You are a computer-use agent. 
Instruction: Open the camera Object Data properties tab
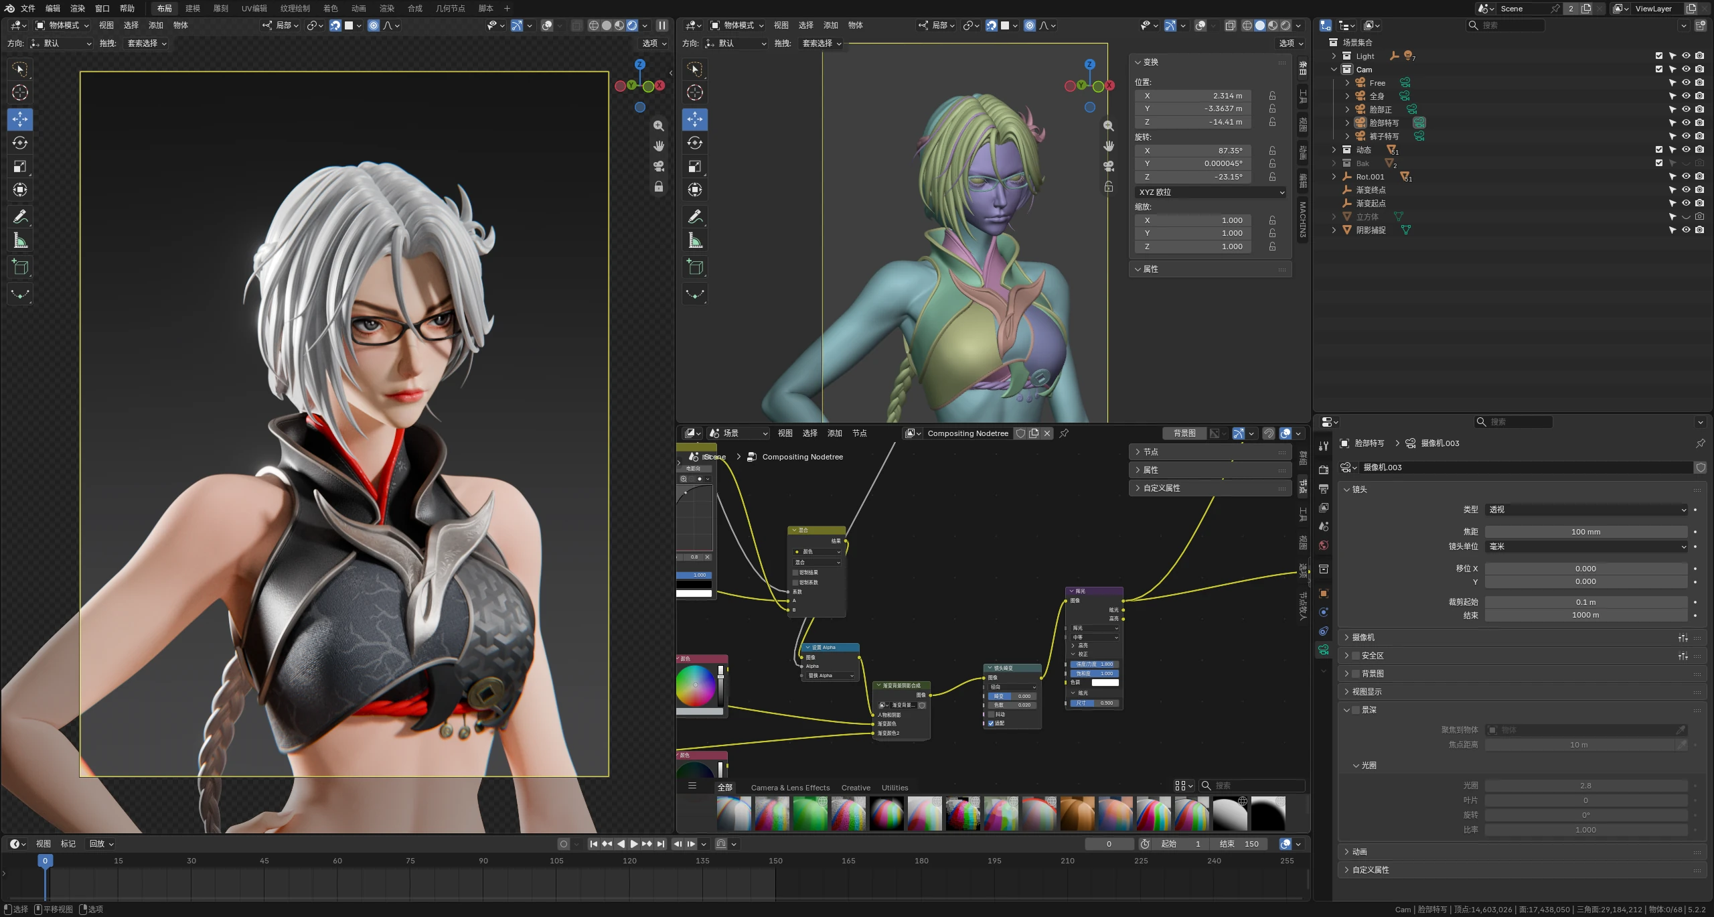tap(1324, 649)
